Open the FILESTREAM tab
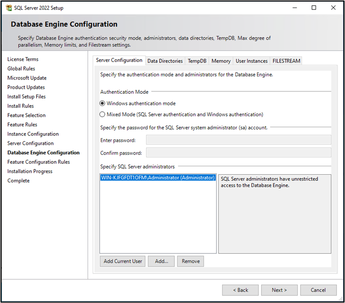The height and width of the screenshot is (303, 345). 286,61
